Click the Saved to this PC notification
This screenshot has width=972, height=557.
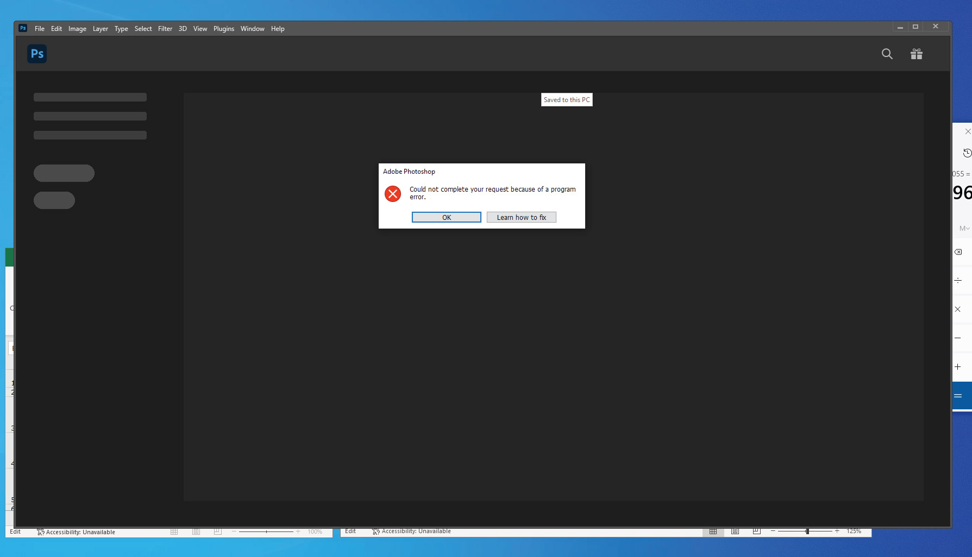point(567,99)
